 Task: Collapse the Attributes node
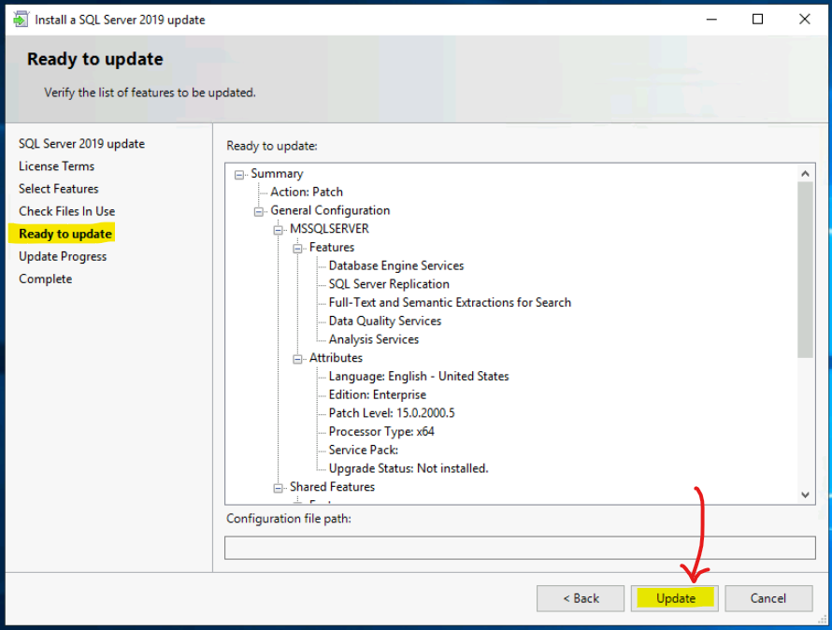pos(297,359)
